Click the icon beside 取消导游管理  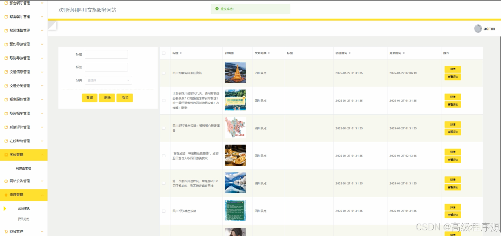6,58
